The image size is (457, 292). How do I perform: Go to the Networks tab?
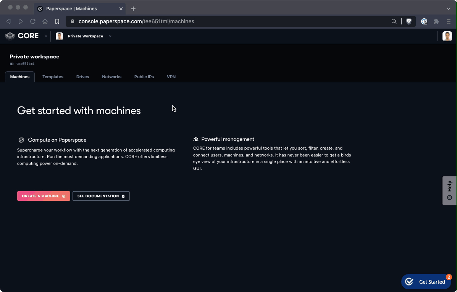coord(111,77)
